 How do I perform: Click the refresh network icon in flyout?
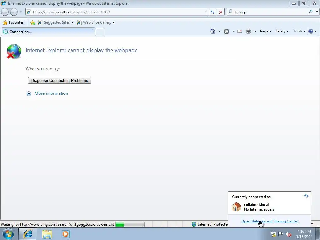click(x=306, y=196)
